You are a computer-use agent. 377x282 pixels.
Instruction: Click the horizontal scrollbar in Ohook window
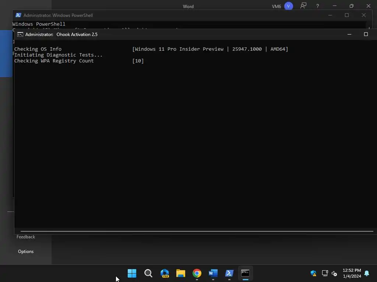click(197, 231)
